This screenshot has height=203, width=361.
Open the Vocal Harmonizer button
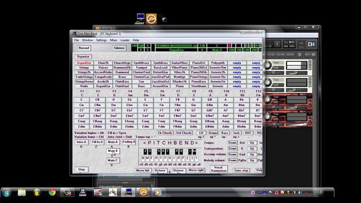(x=219, y=169)
